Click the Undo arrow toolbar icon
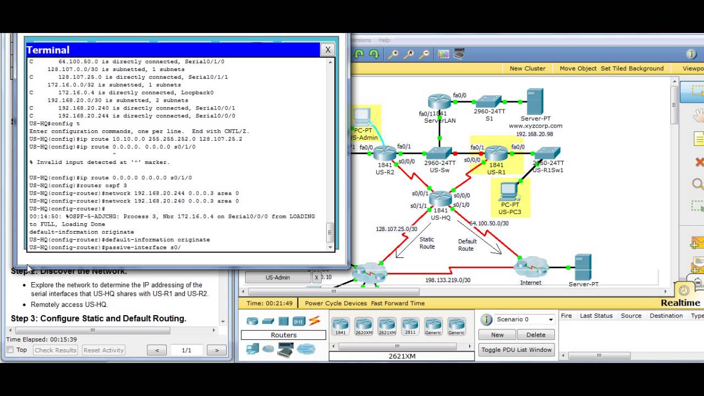Image resolution: width=704 pixels, height=396 pixels. click(359, 54)
